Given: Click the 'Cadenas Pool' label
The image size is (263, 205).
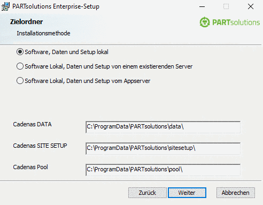Looking at the screenshot, I should pyautogui.click(x=30, y=167).
